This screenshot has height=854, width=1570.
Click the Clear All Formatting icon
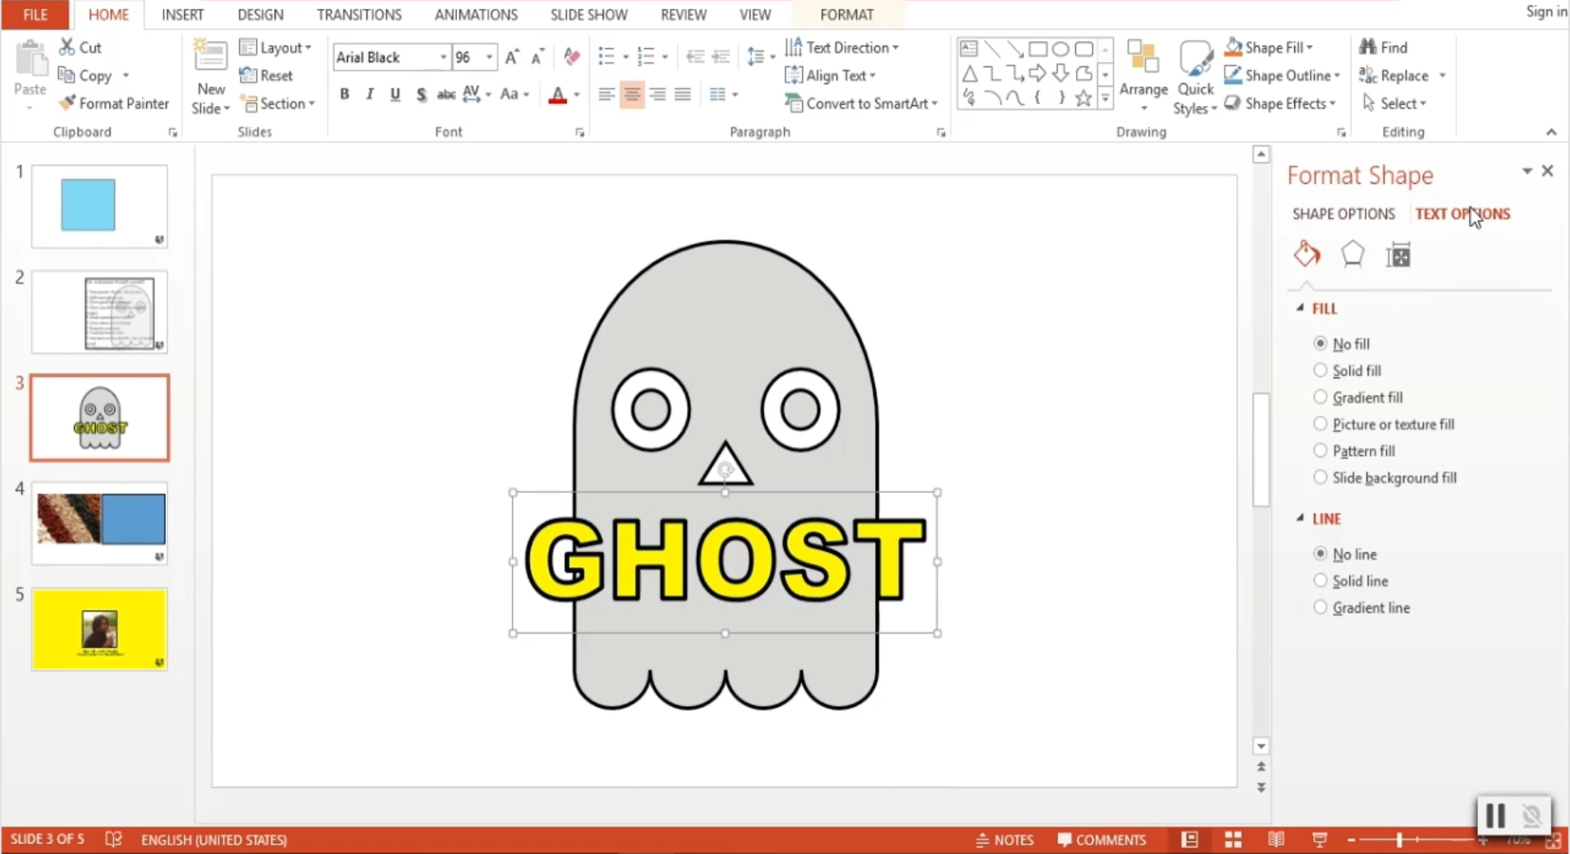point(571,57)
